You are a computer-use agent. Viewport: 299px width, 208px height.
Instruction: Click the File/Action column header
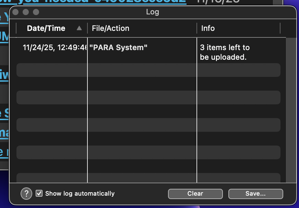110,28
